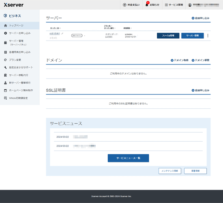Click the 障害情報 button
The image size is (223, 203).
pos(195,171)
